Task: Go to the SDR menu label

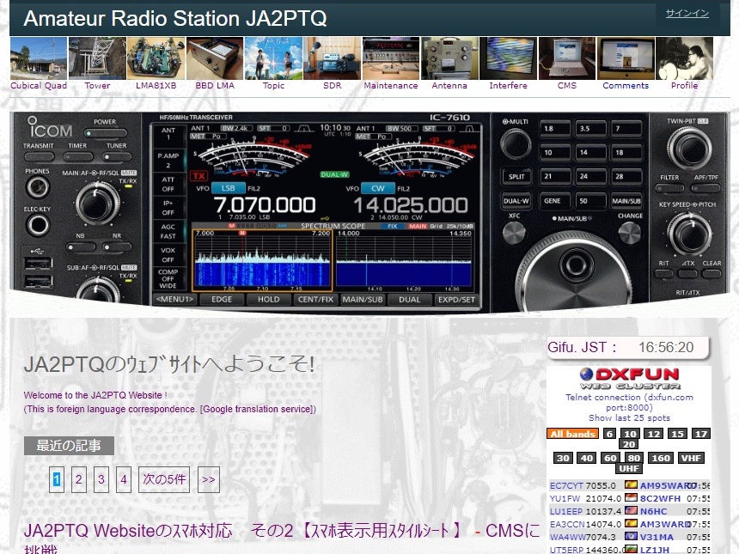Action: pyautogui.click(x=333, y=86)
